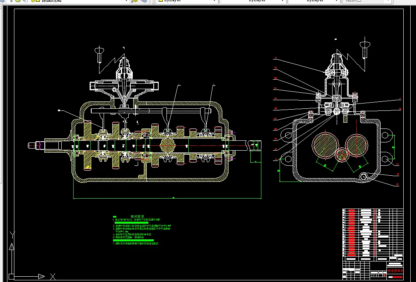Select the magenta break line on input shaft
The width and height of the screenshot is (416, 282).
[x=39, y=145]
